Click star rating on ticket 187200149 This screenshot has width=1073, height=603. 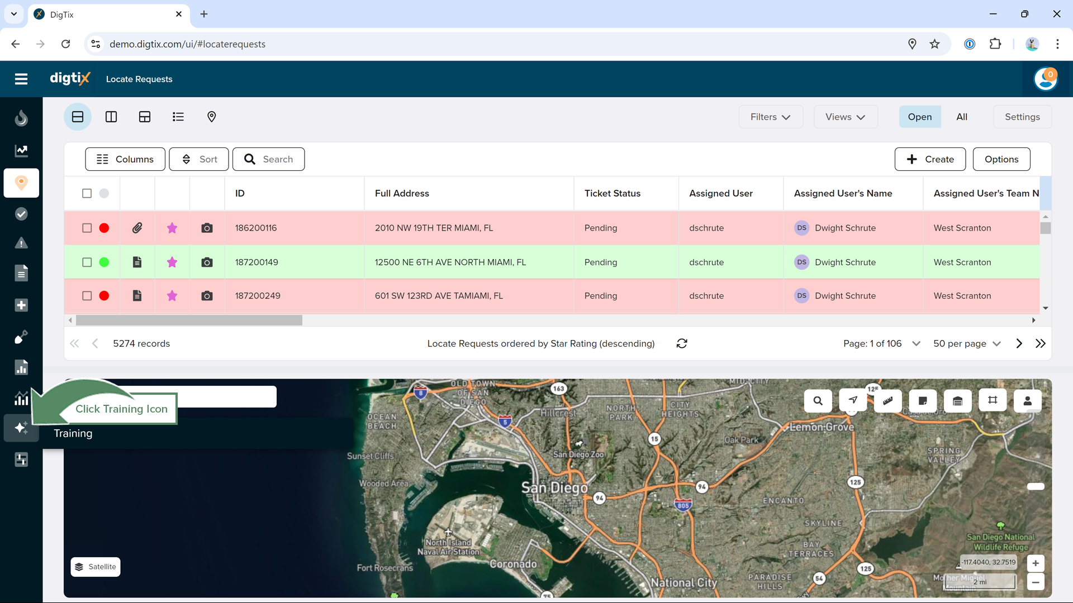(172, 262)
